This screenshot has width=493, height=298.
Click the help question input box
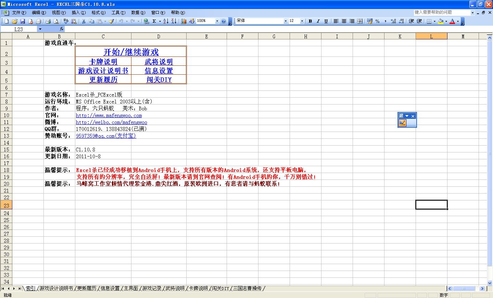coord(442,12)
